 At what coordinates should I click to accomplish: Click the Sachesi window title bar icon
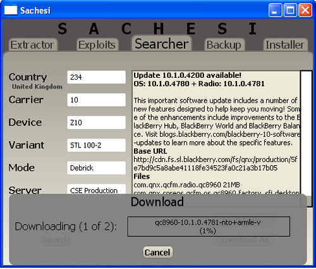click(11, 10)
